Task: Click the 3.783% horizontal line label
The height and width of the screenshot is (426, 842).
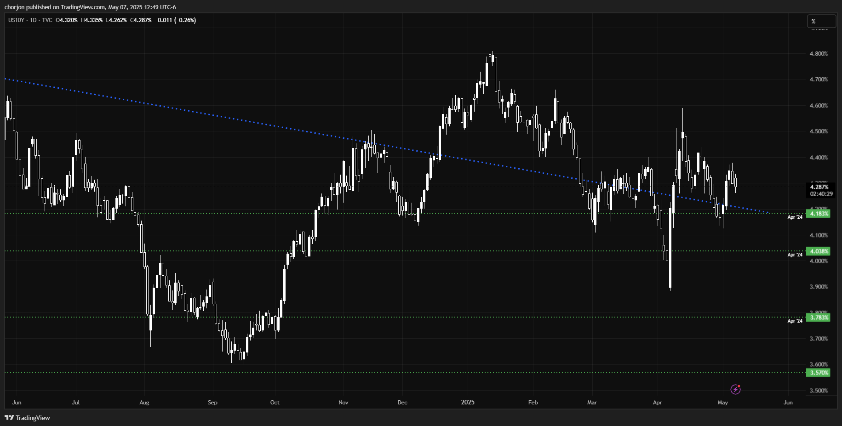Action: (819, 318)
